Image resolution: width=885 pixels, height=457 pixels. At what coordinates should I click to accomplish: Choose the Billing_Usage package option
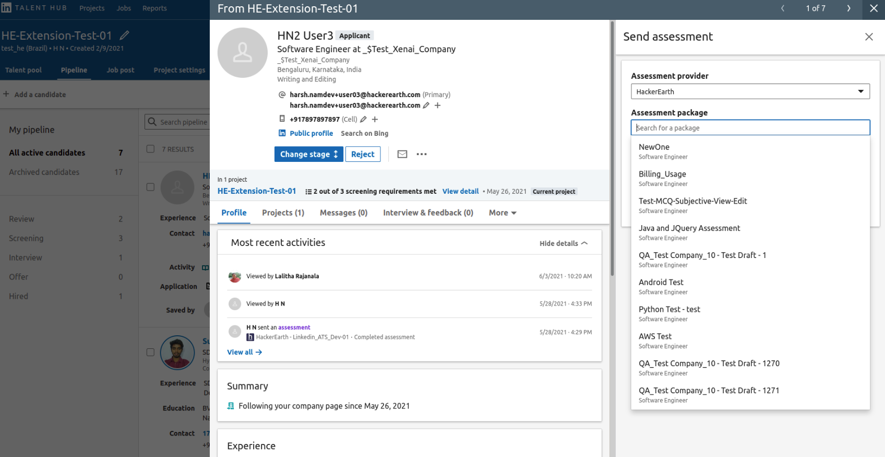point(750,179)
